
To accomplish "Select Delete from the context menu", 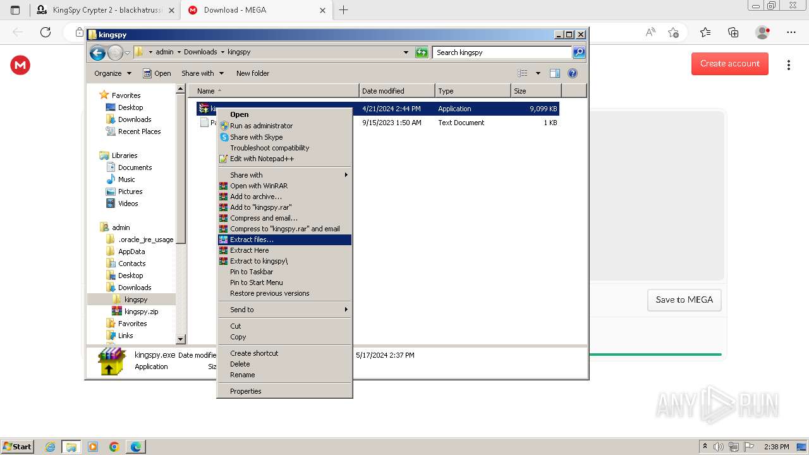I will coord(284,364).
